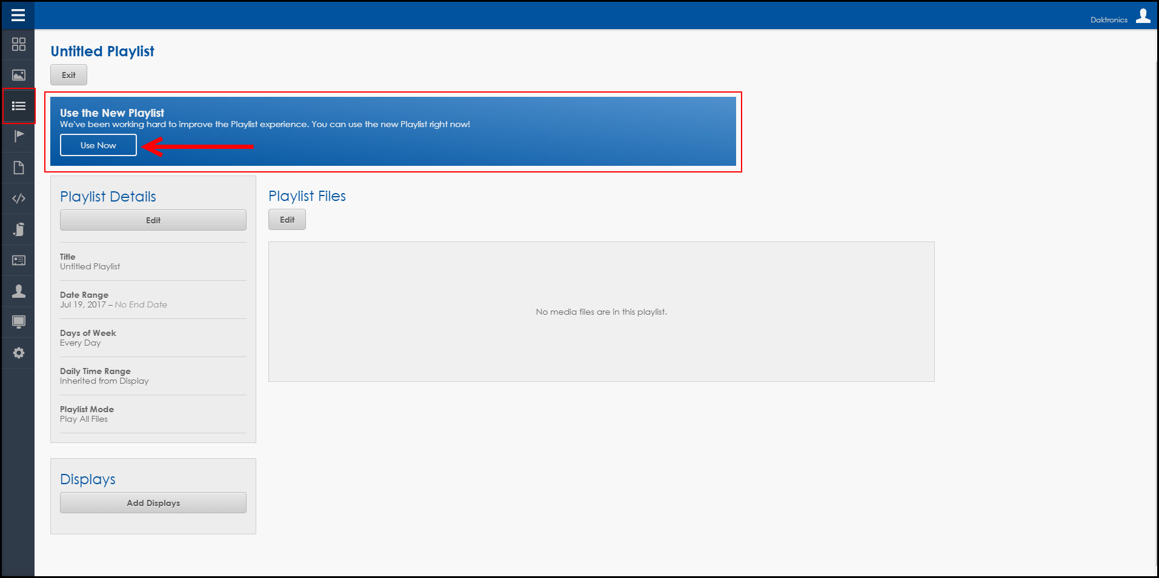Open the flag icon in sidebar
Screen dimensions: 1159x578
click(19, 136)
